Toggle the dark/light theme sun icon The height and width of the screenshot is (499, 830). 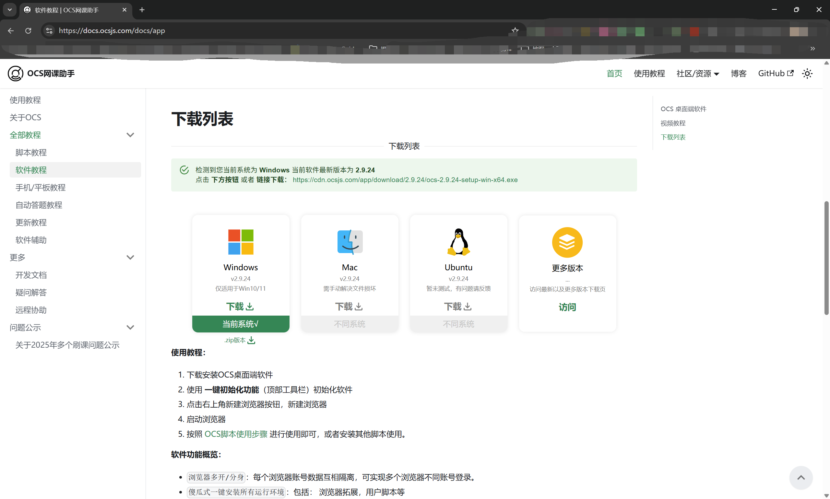(807, 73)
